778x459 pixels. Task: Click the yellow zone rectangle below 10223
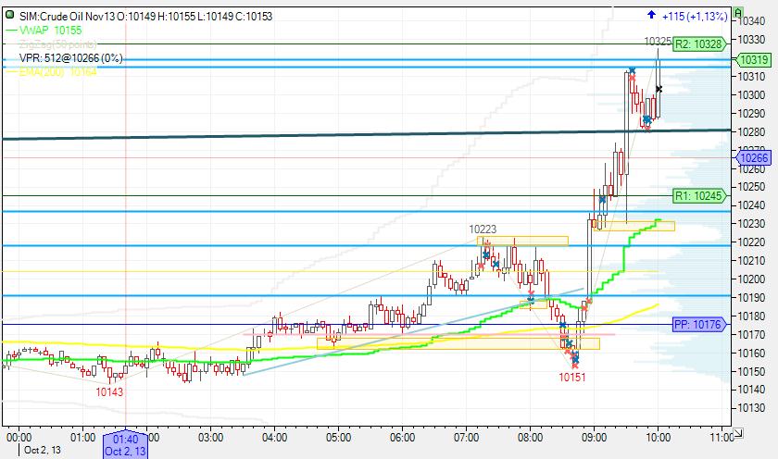coord(522,241)
